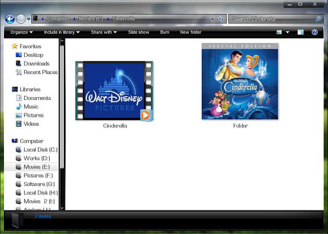328x234 pixels.
Task: Click the Computer icon in sidebar
Action: pyautogui.click(x=14, y=141)
